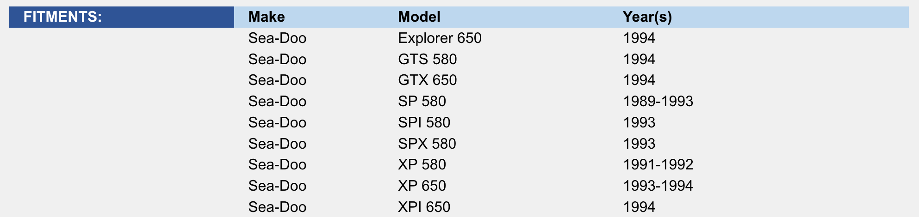
Task: Click the Make column header
Action: tap(267, 17)
